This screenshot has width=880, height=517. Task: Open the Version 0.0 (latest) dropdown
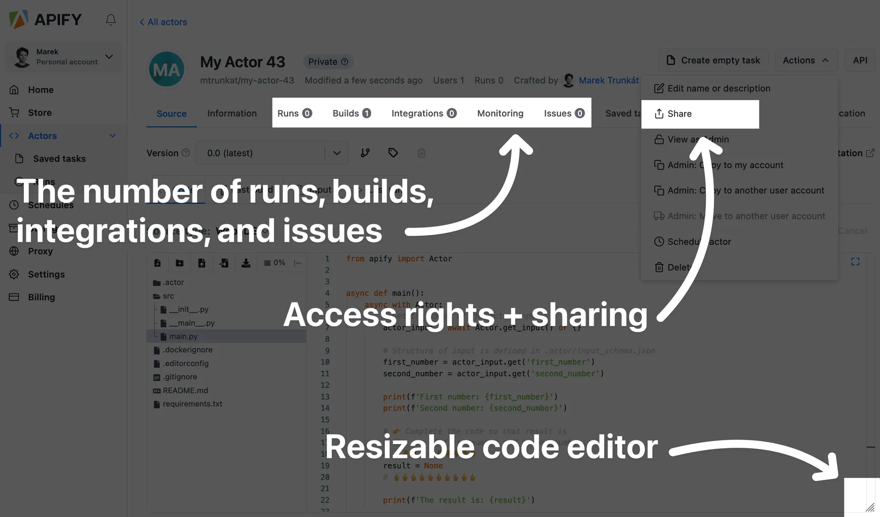[272, 153]
